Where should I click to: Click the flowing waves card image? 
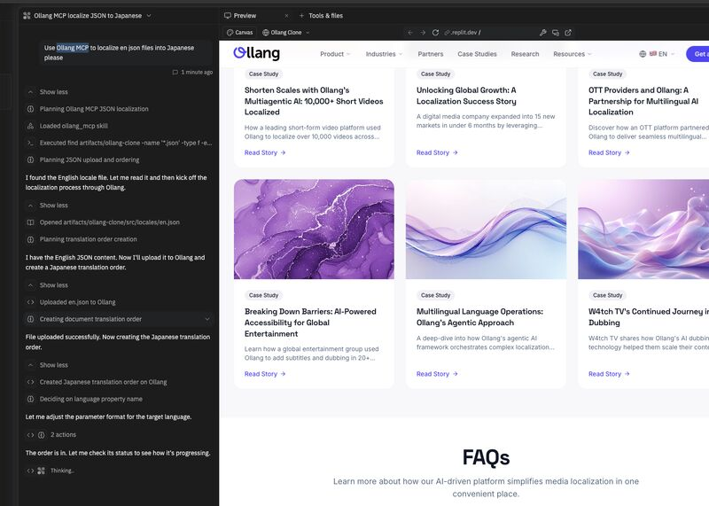(486, 230)
